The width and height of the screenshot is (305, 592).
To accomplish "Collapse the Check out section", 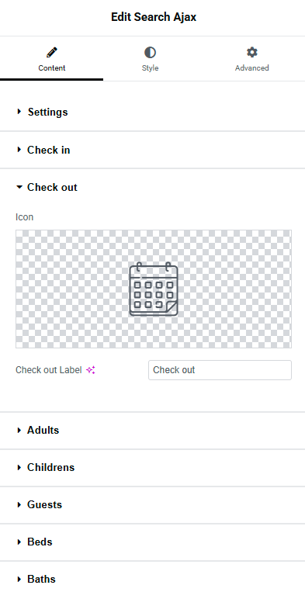I will pos(152,187).
